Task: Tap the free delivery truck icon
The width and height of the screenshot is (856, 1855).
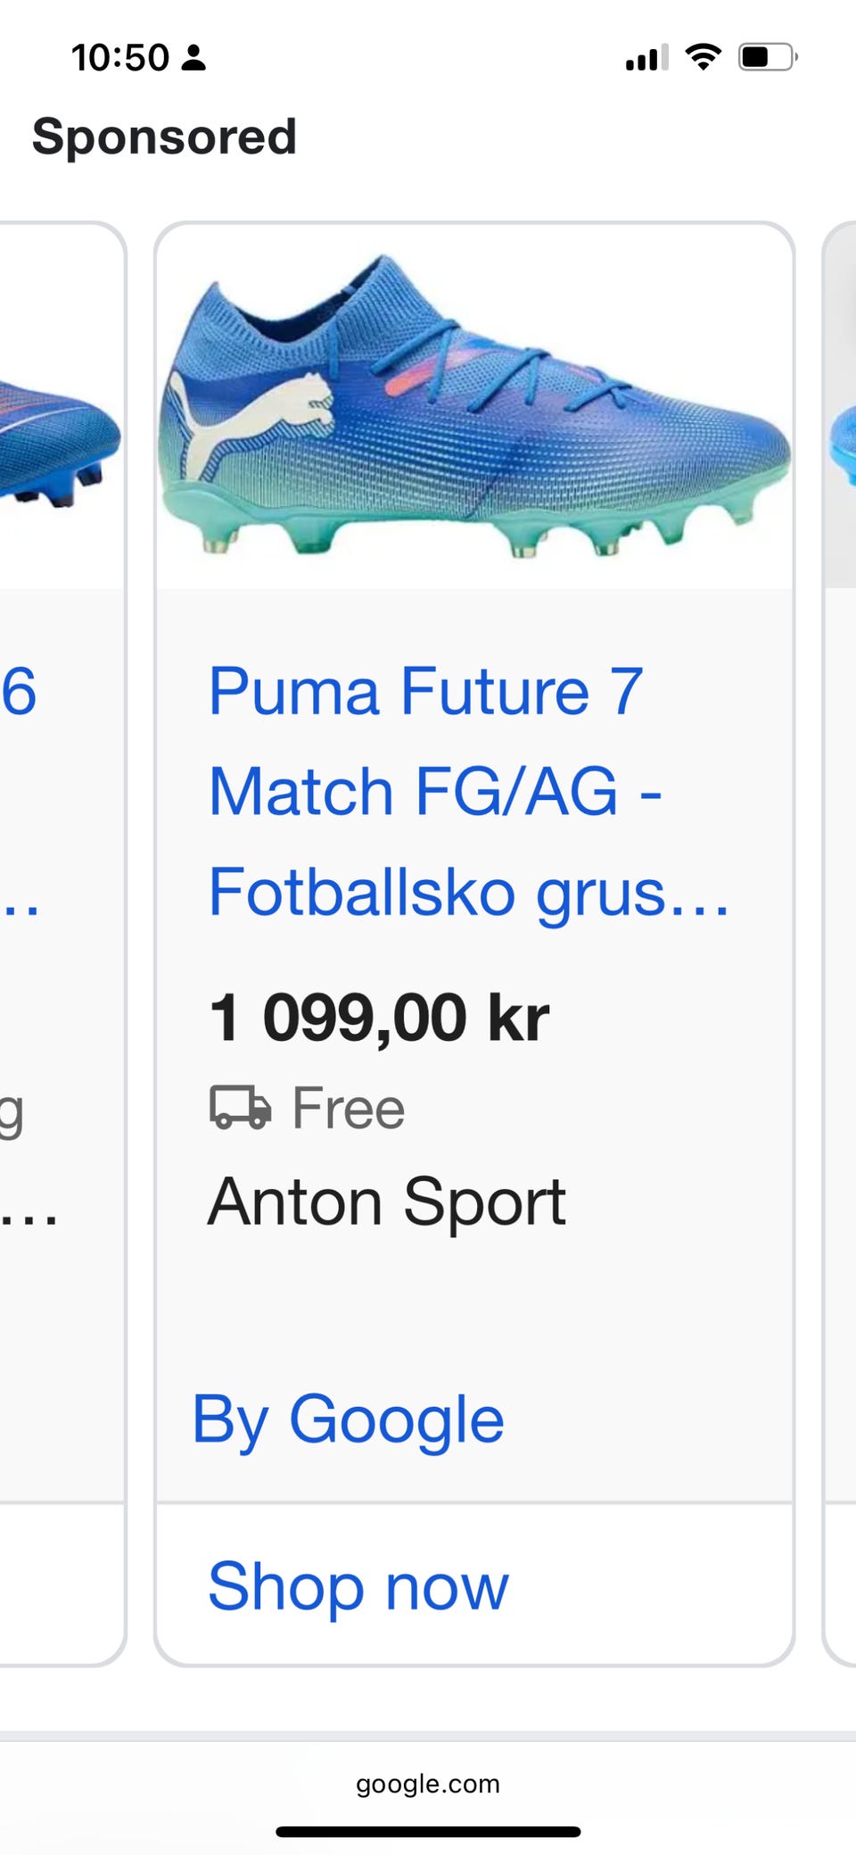Action: (x=240, y=1108)
